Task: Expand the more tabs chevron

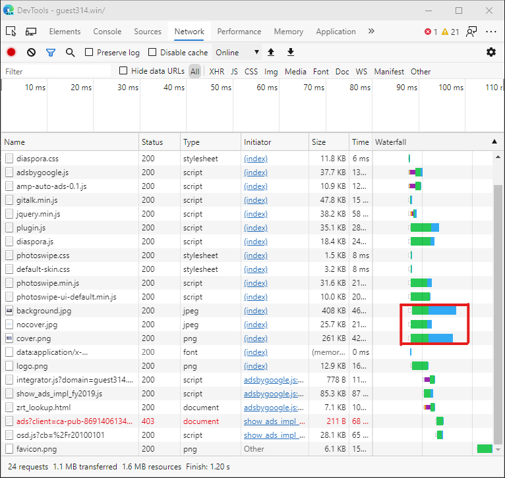Action: click(x=371, y=31)
